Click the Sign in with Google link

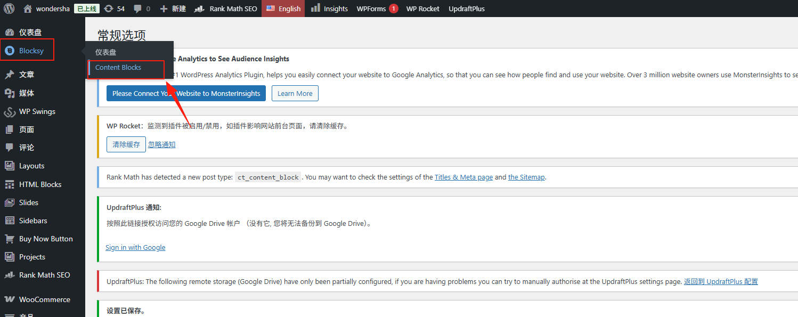tap(135, 247)
